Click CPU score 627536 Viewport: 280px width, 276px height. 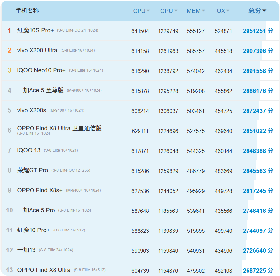(140, 191)
